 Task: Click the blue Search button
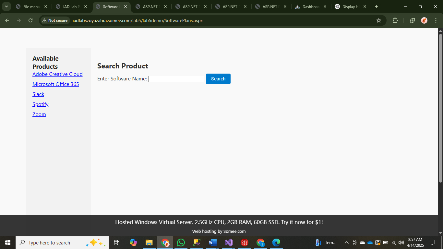click(218, 79)
